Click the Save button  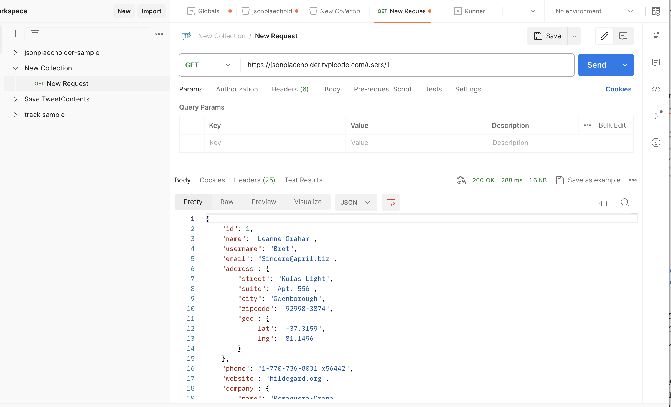(547, 36)
